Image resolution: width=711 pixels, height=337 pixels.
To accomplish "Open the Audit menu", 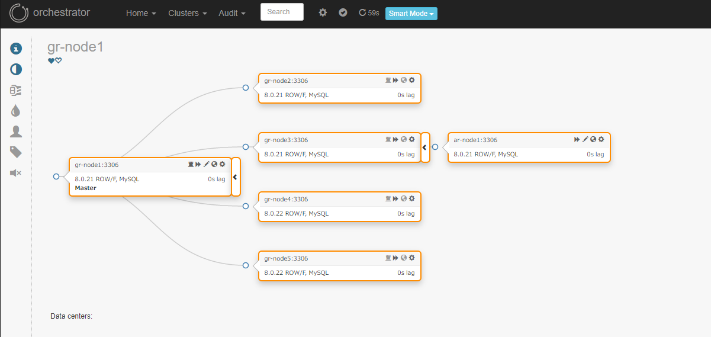I will click(x=231, y=13).
